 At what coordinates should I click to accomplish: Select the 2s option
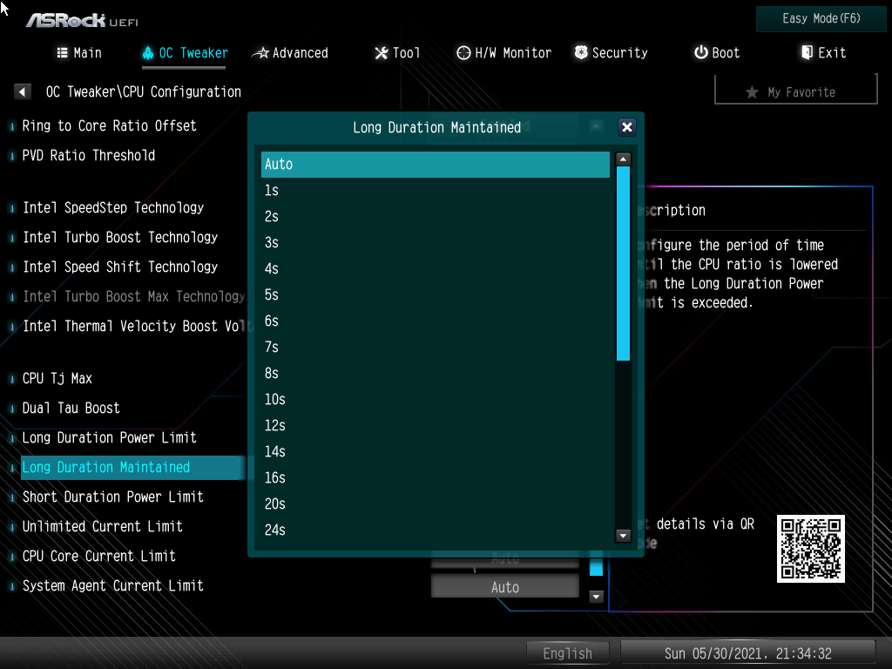click(x=436, y=217)
